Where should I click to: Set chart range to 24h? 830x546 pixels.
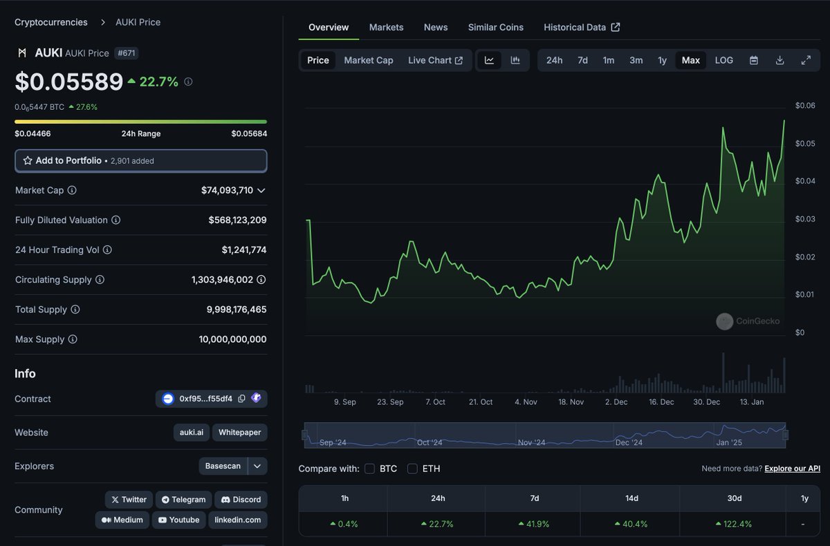tap(554, 60)
